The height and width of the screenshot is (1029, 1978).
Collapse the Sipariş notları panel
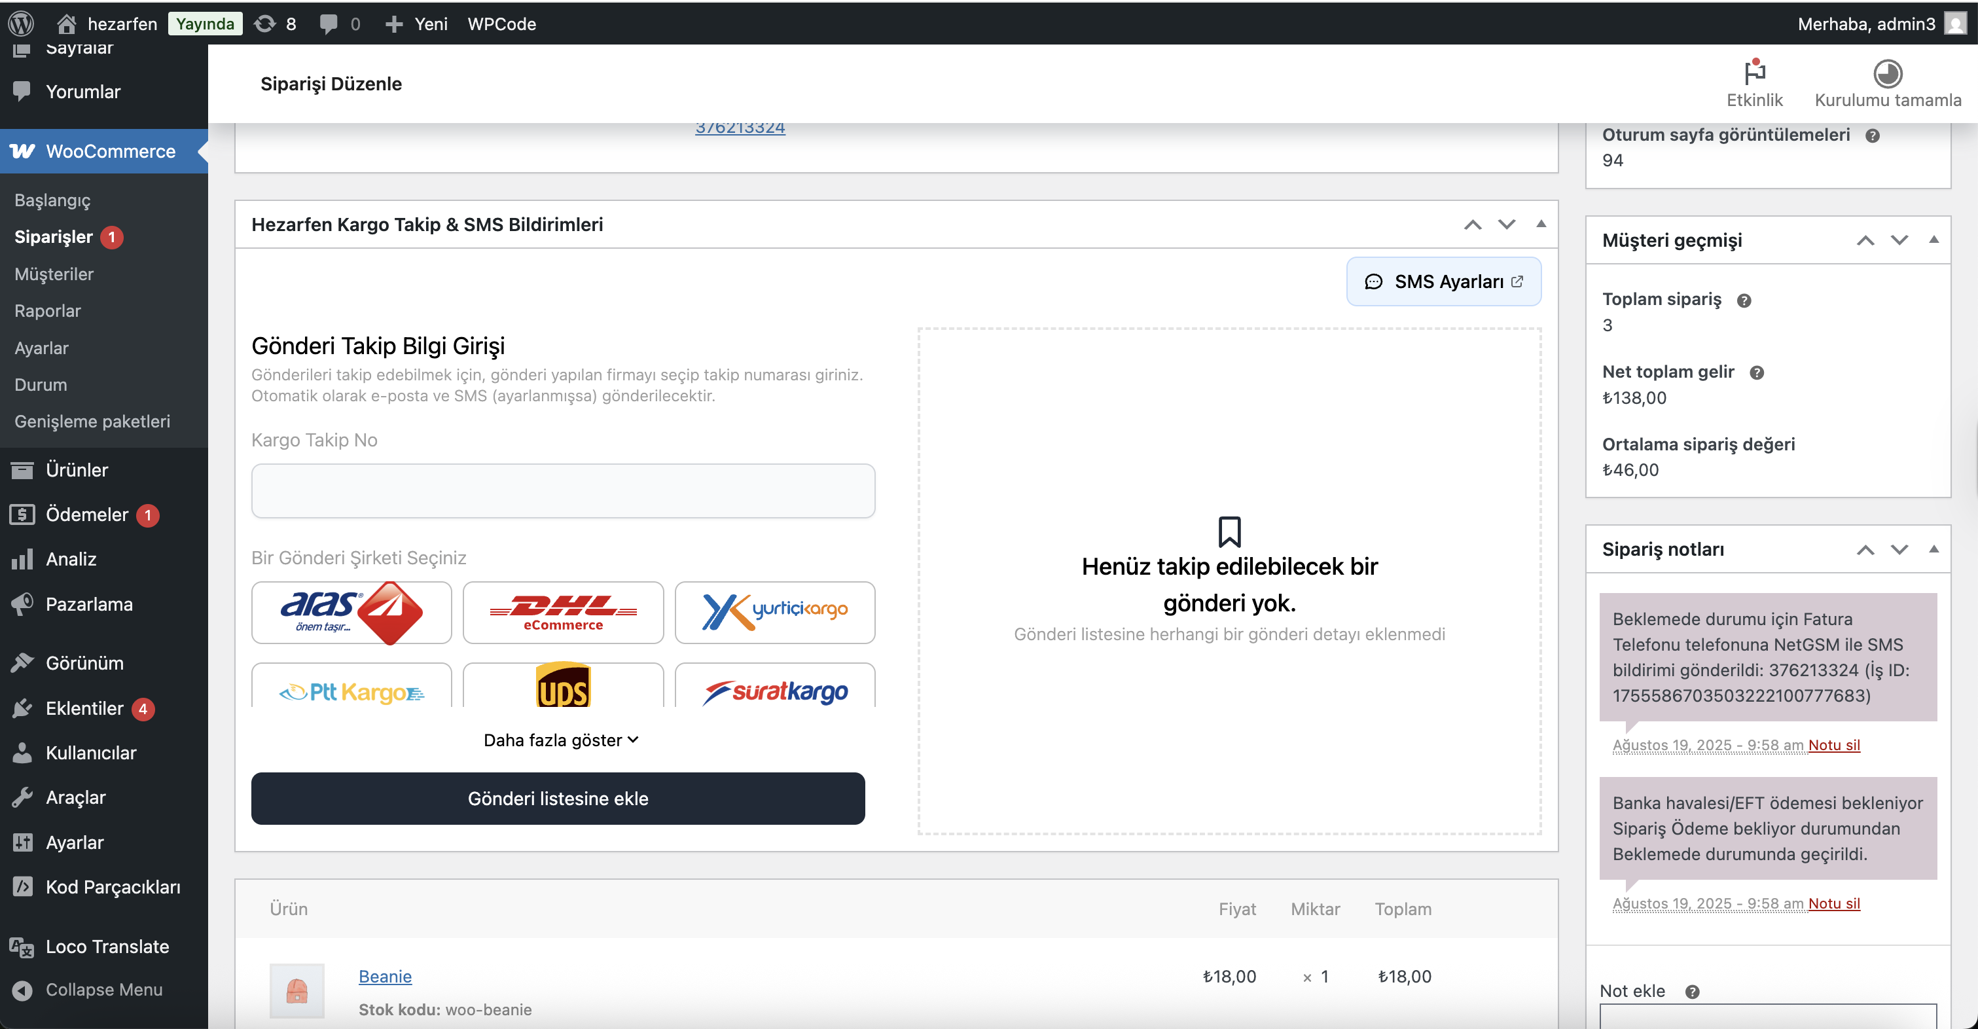pos(1935,549)
